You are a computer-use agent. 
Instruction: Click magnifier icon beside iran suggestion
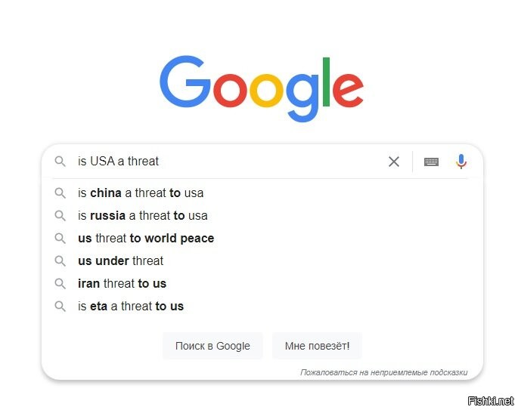(x=60, y=283)
